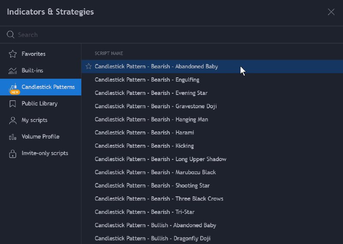
Task: Close the Indicators & Strategies dialog
Action: point(331,12)
